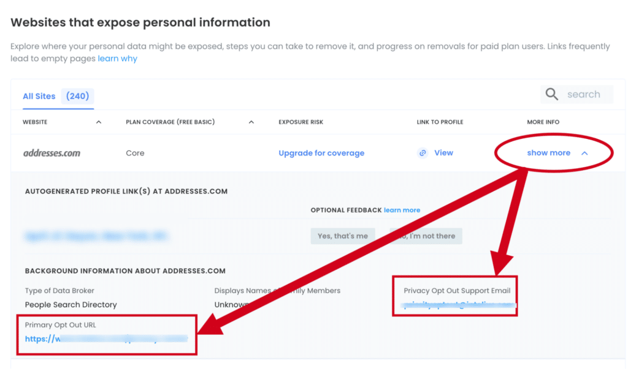The image size is (628, 369).
Task: Click the "show more" text
Action: point(548,153)
